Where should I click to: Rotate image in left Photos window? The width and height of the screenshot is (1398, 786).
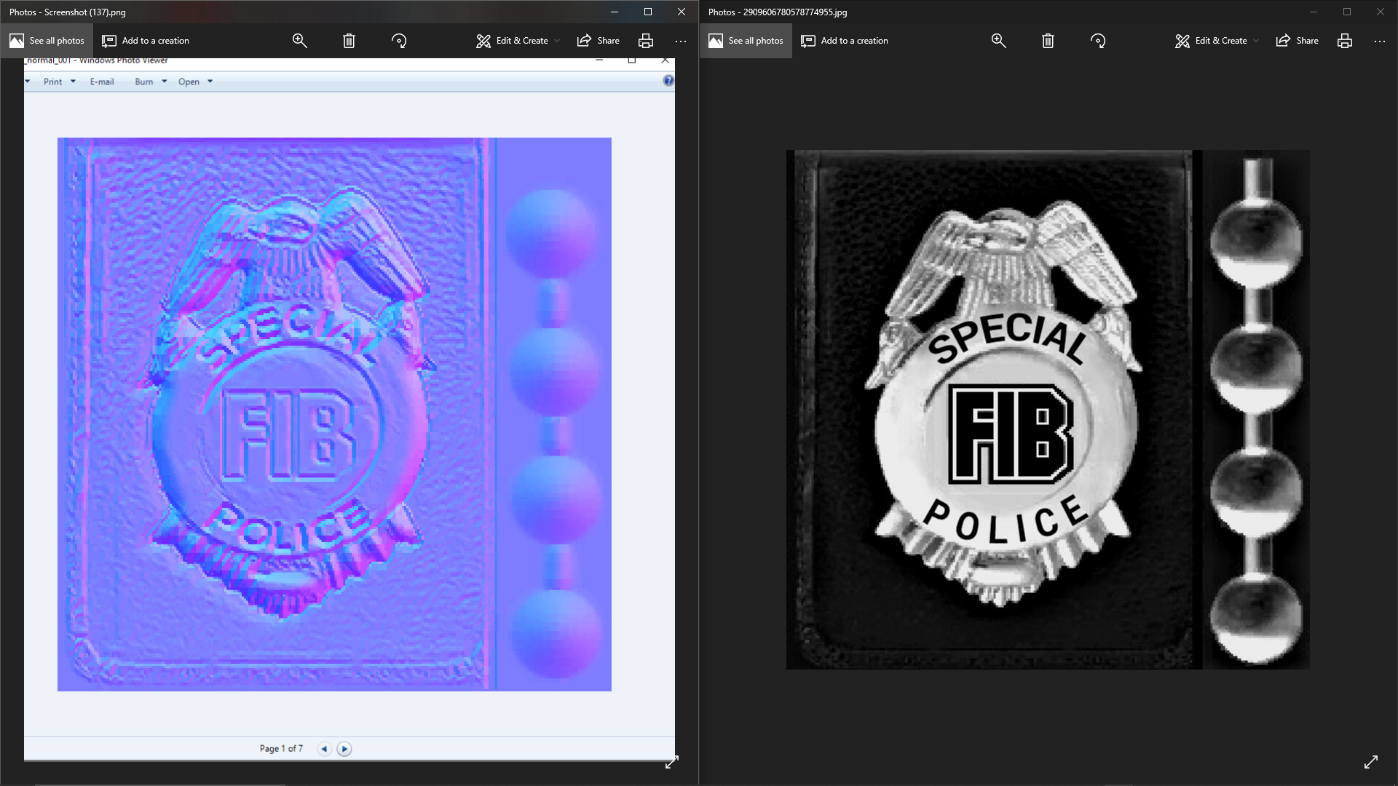[x=399, y=41]
